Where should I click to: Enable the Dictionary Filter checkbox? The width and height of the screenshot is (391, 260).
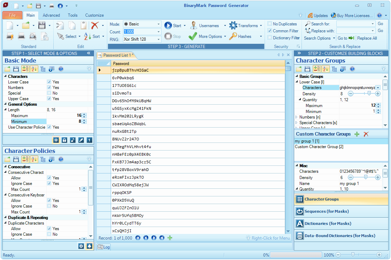[x=269, y=38]
